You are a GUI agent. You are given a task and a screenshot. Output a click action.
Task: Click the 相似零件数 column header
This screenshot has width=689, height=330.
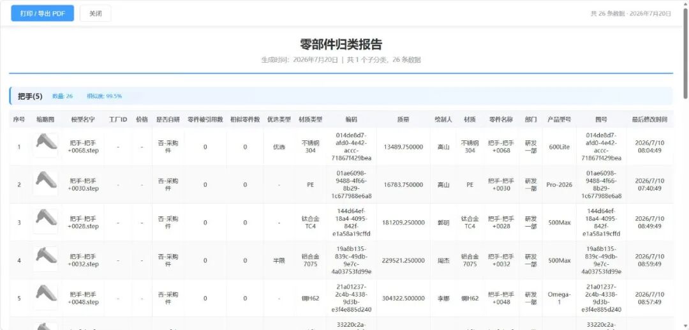(245, 119)
